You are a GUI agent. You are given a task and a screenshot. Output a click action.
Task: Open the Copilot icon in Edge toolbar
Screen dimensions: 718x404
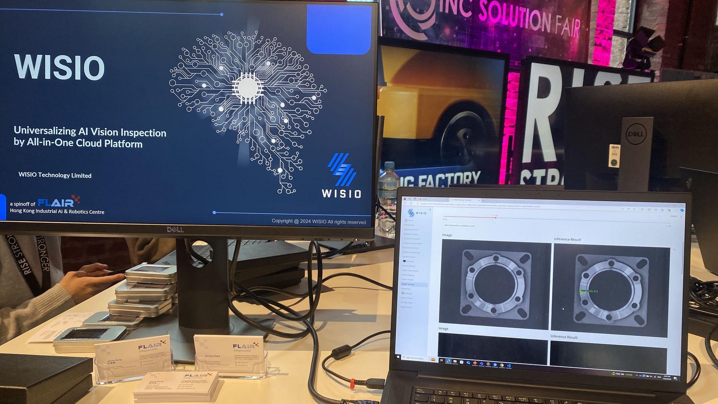pos(682,210)
